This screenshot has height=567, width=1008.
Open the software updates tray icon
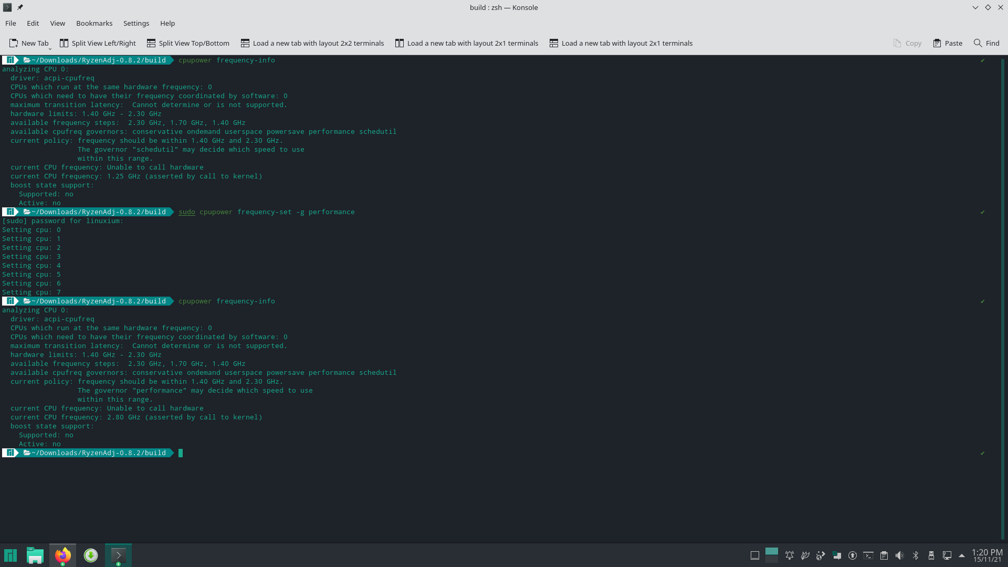(853, 555)
